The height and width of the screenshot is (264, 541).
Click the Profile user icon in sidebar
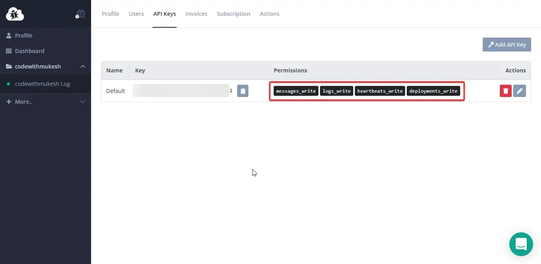click(x=9, y=35)
